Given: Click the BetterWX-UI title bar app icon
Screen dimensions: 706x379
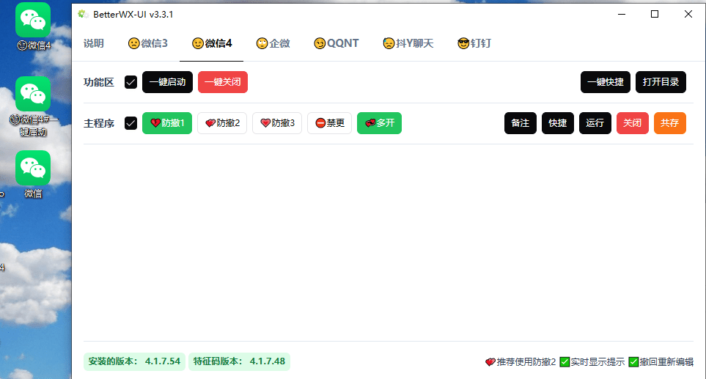Looking at the screenshot, I should click(x=83, y=14).
